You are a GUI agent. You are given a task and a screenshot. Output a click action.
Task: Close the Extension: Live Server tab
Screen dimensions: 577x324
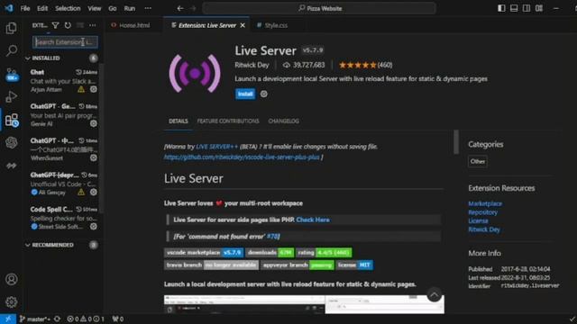[x=243, y=25]
